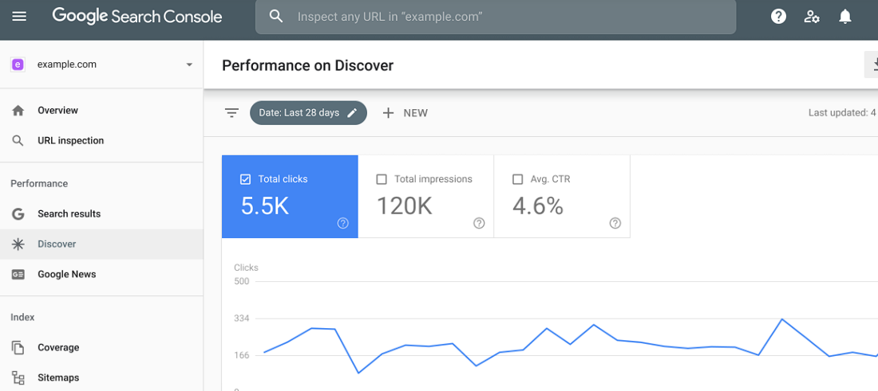Open the filter list icon
Screen dimensions: 878x391
click(x=231, y=113)
